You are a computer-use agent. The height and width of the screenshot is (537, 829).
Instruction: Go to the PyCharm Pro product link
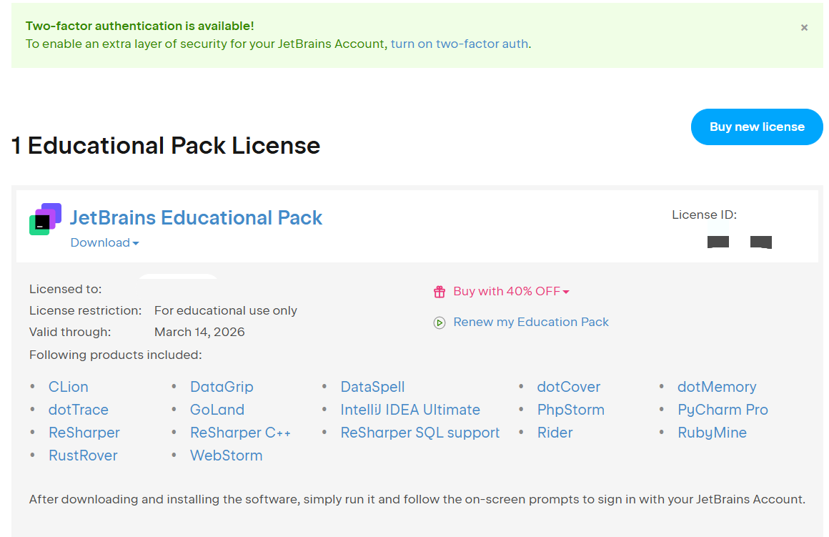(x=723, y=410)
